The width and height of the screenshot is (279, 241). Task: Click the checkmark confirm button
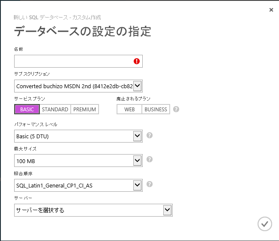coord(265,223)
